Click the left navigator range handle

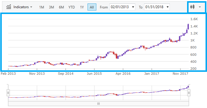click(x=8, y=93)
